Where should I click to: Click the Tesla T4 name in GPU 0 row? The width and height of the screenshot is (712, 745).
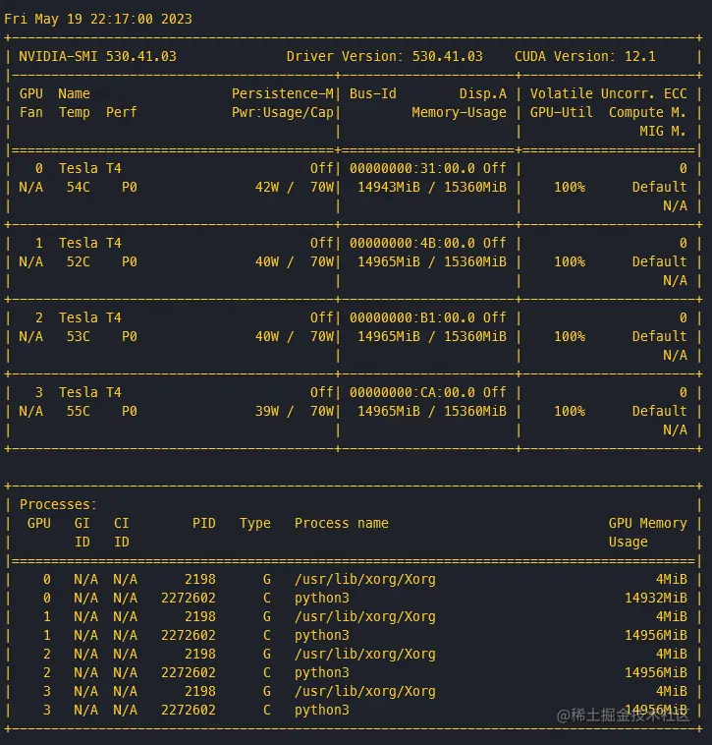(89, 168)
